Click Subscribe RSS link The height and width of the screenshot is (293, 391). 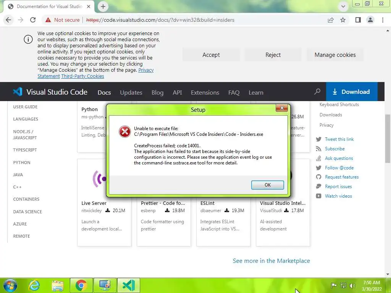pyautogui.click(x=334, y=149)
